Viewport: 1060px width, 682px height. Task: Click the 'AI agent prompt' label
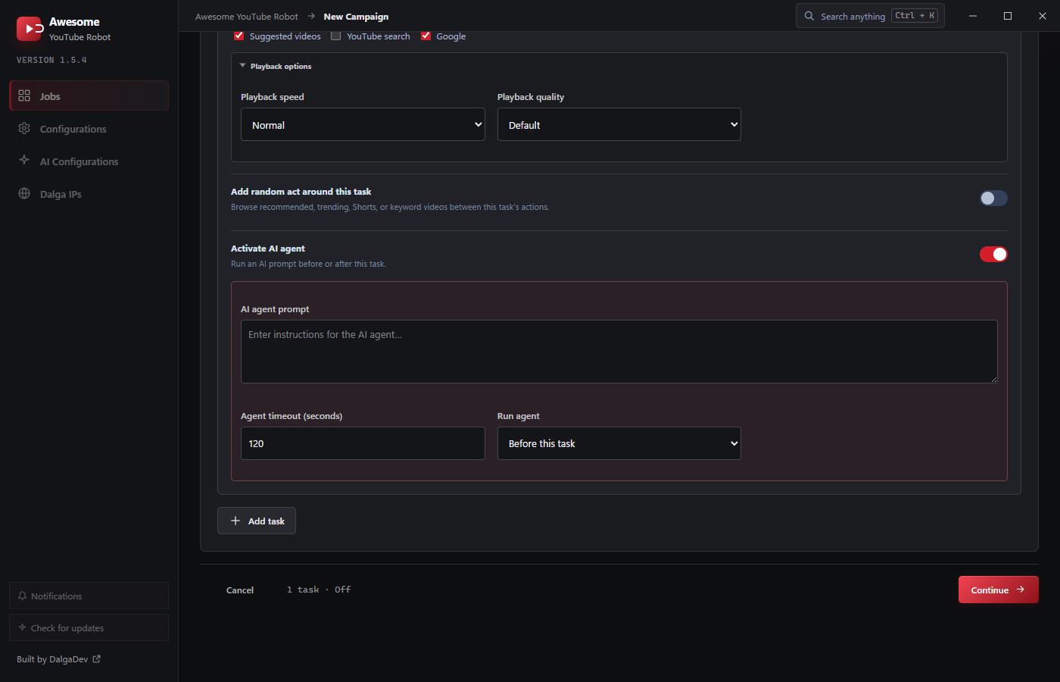pos(275,309)
